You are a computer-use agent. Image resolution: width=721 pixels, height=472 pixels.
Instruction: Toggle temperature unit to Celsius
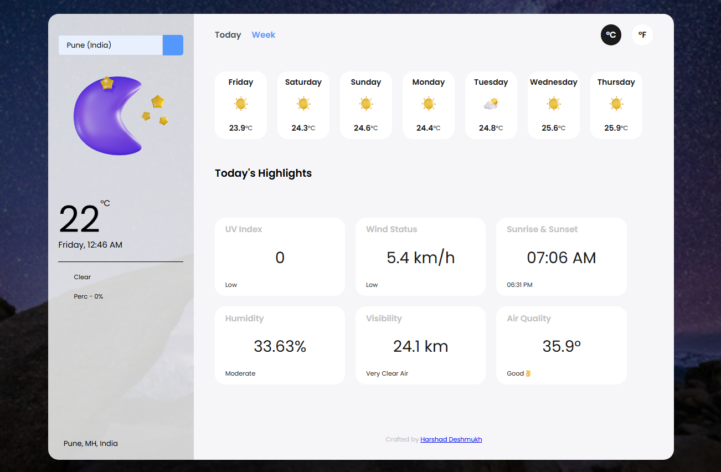click(611, 35)
